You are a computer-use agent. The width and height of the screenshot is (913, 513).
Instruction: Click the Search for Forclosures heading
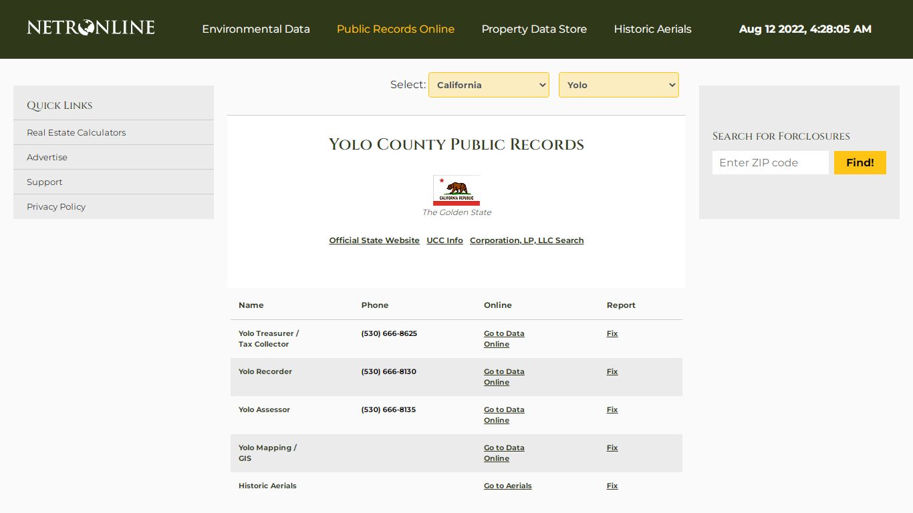click(781, 136)
